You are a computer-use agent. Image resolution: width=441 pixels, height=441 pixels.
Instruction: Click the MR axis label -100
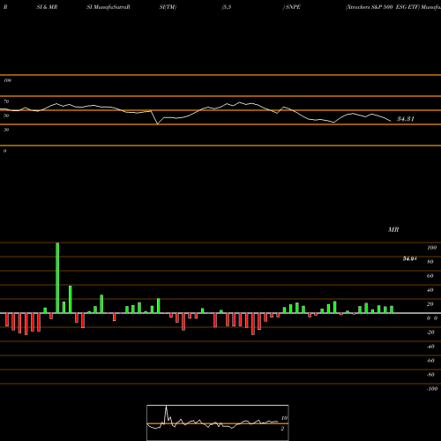[432, 389]
